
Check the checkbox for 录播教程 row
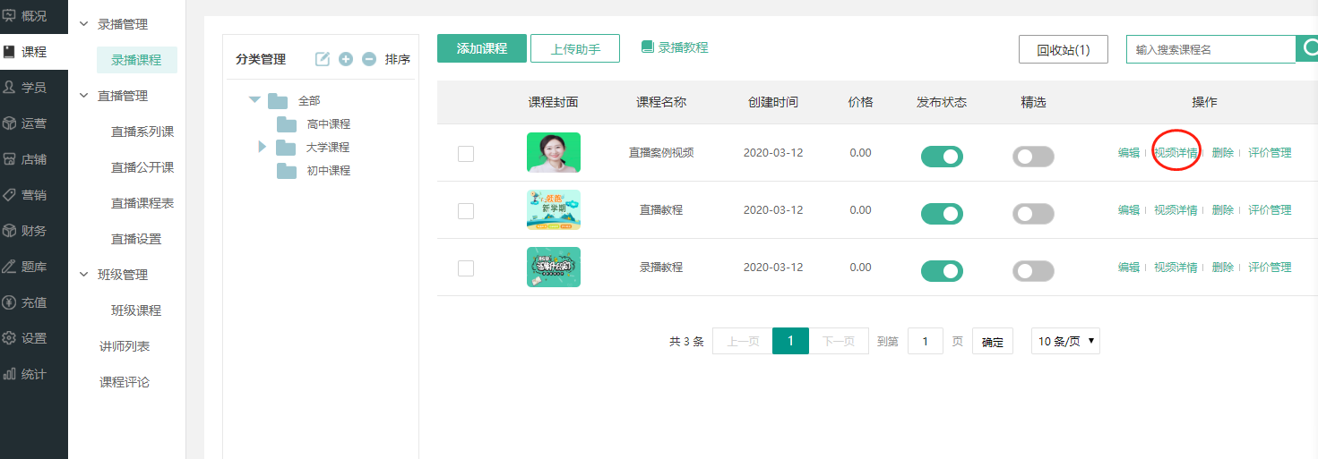pyautogui.click(x=466, y=268)
